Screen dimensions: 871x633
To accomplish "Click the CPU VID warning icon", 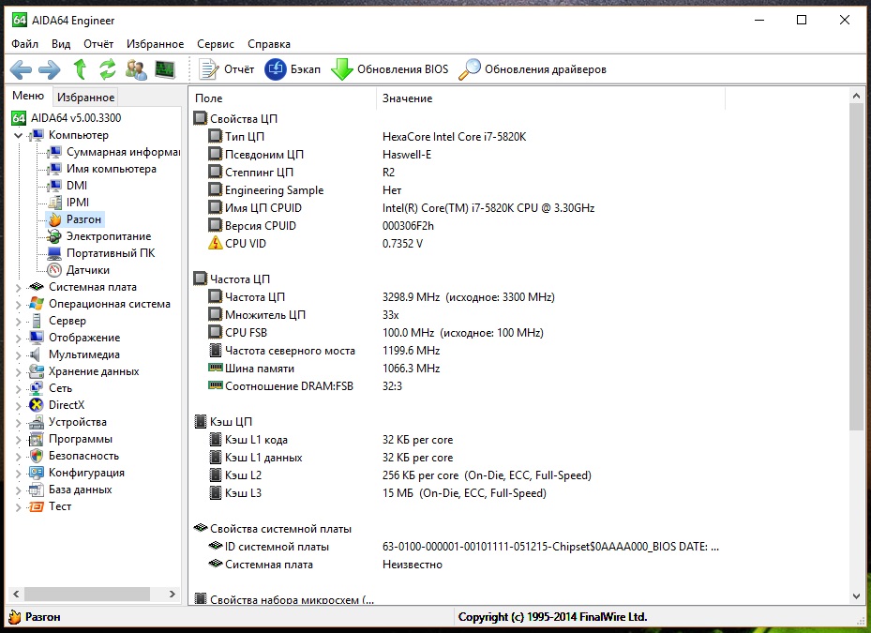I will point(215,243).
